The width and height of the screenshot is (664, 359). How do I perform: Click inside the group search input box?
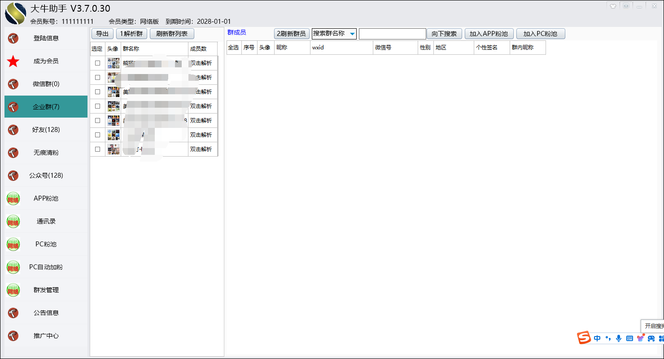[x=392, y=33]
